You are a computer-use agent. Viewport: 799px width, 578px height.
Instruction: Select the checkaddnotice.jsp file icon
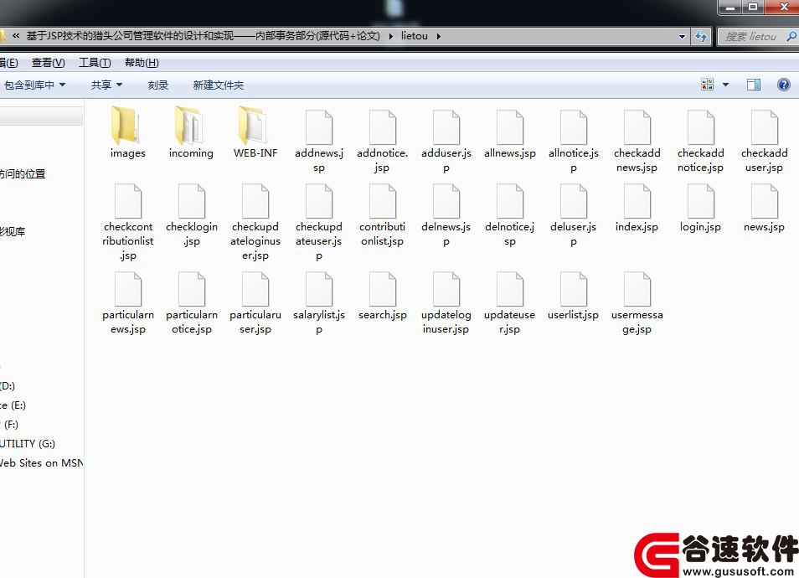pos(701,127)
